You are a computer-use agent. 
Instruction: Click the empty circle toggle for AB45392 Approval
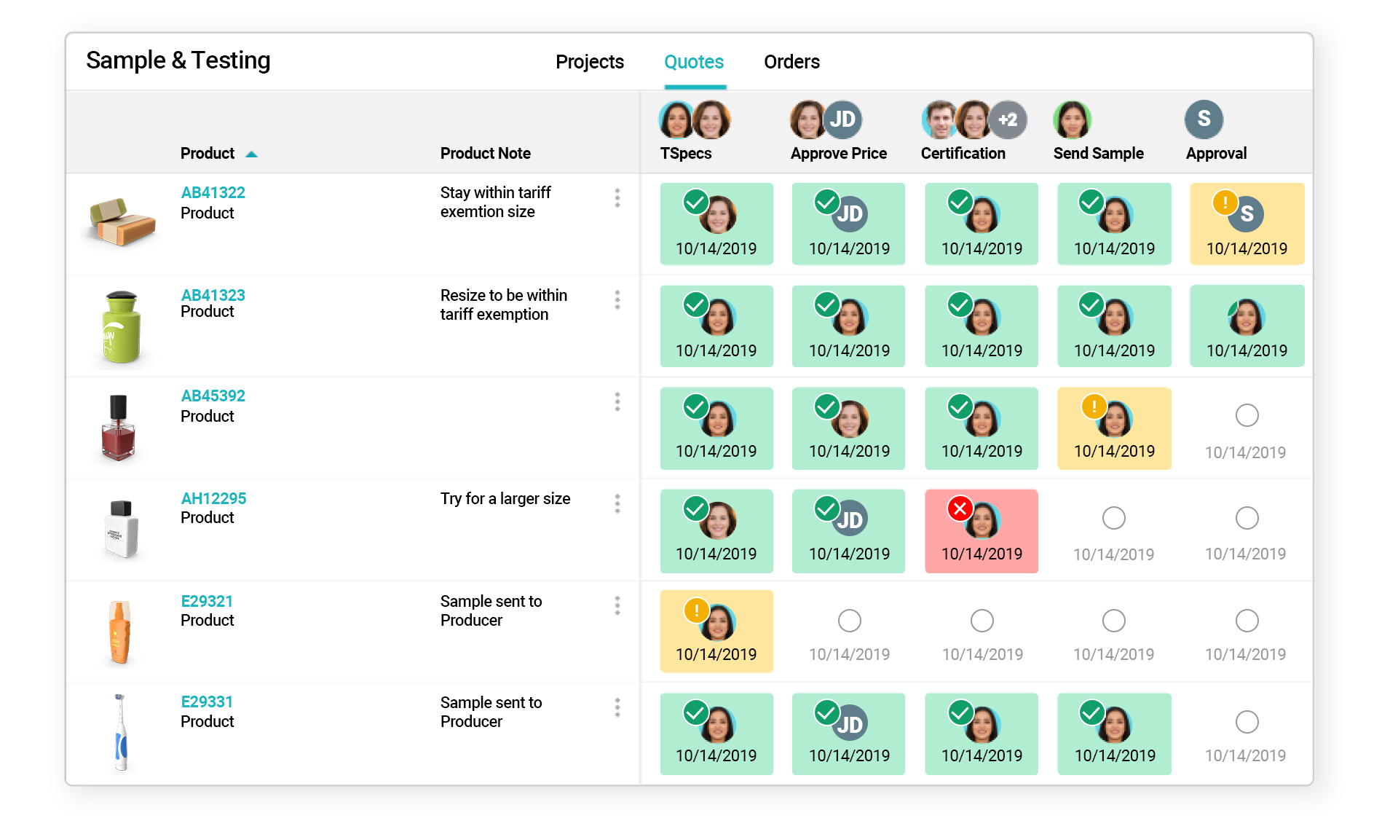click(1246, 415)
